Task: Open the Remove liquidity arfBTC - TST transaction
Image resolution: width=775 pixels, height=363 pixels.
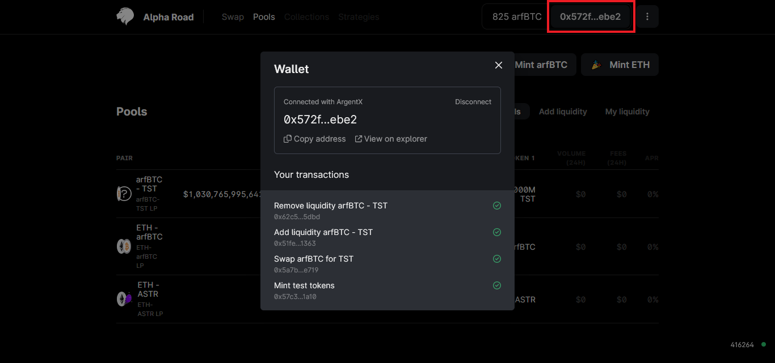Action: click(x=331, y=206)
